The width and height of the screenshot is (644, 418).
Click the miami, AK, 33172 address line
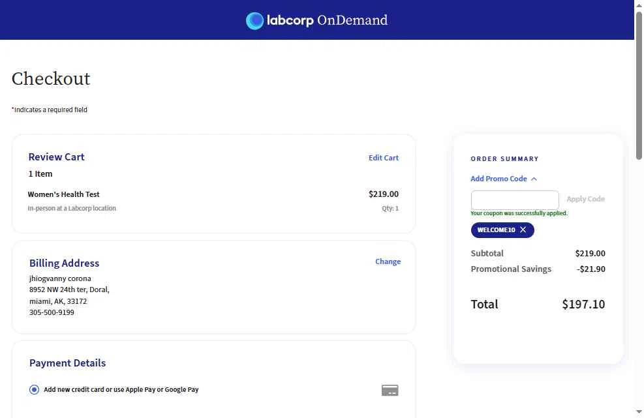coord(58,301)
